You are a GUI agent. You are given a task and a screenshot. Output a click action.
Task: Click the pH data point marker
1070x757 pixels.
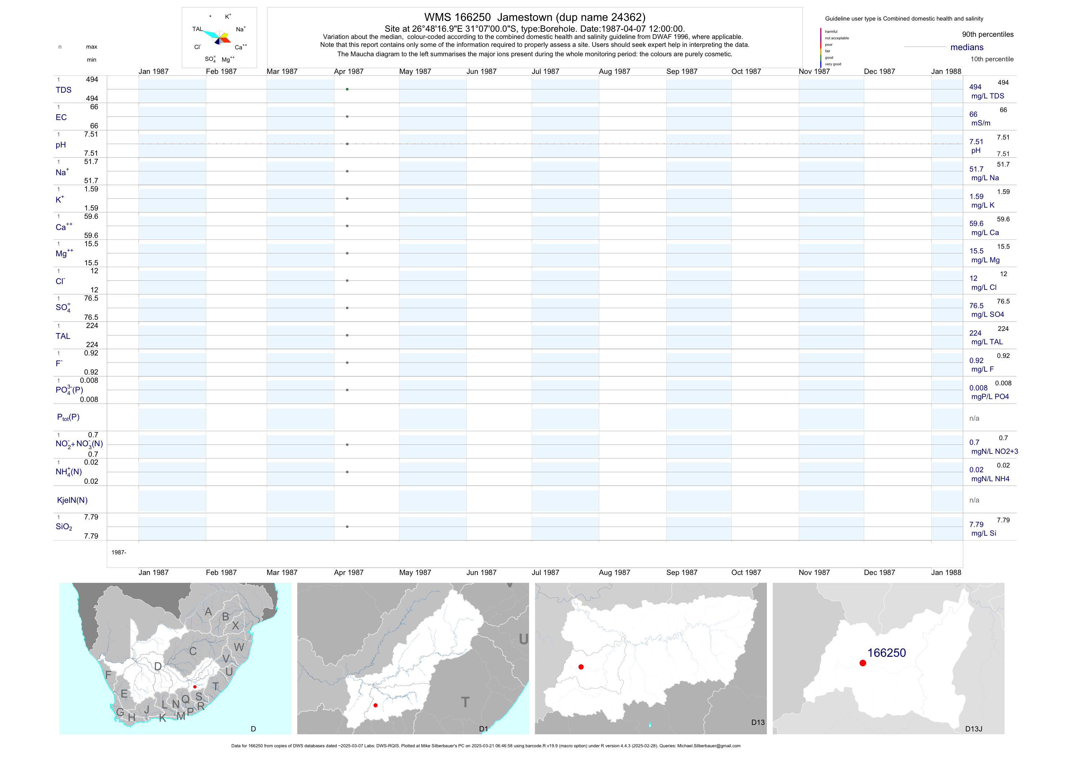point(347,144)
